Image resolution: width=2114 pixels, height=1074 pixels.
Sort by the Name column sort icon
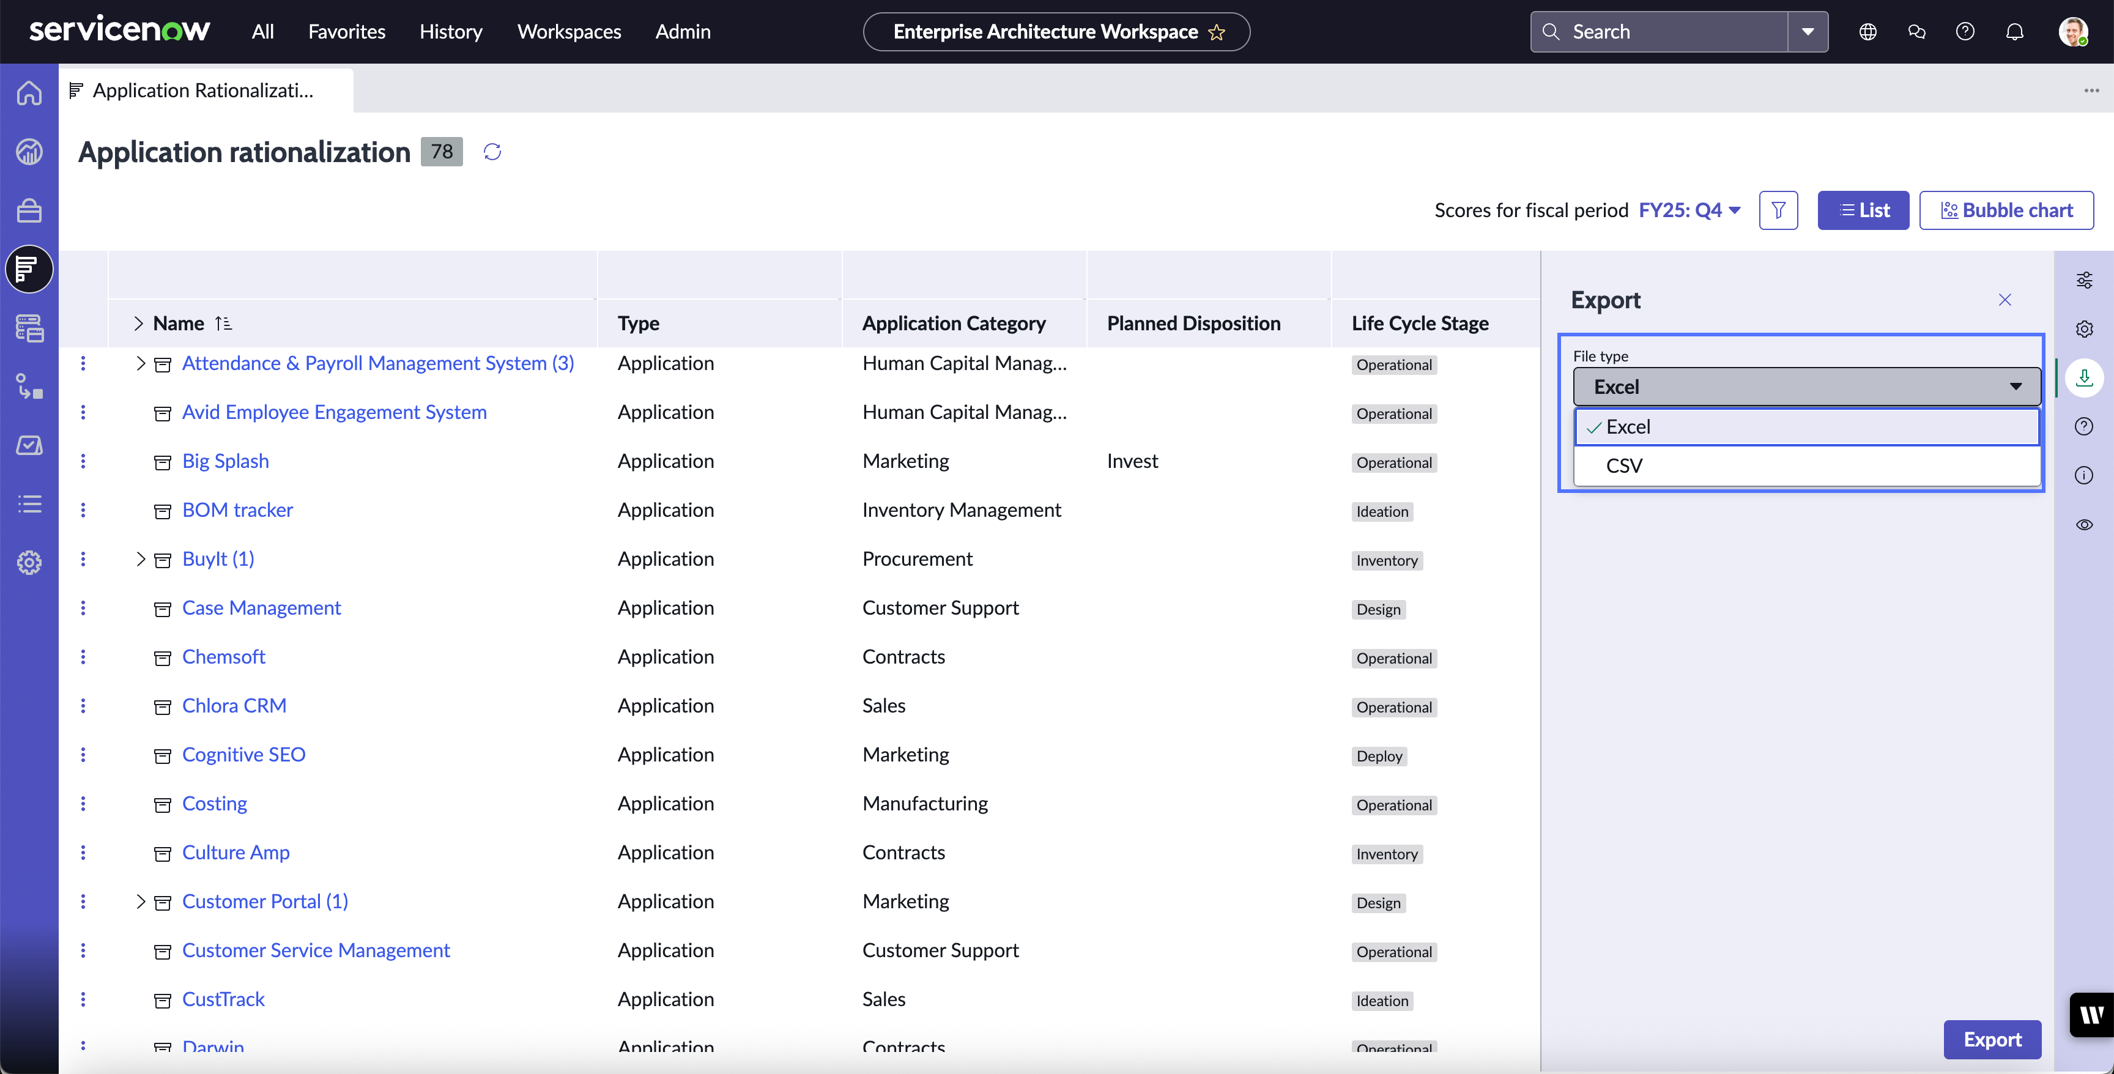tap(223, 324)
